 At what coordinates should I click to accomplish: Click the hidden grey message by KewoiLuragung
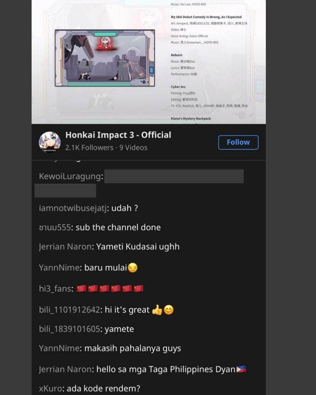pos(174,176)
